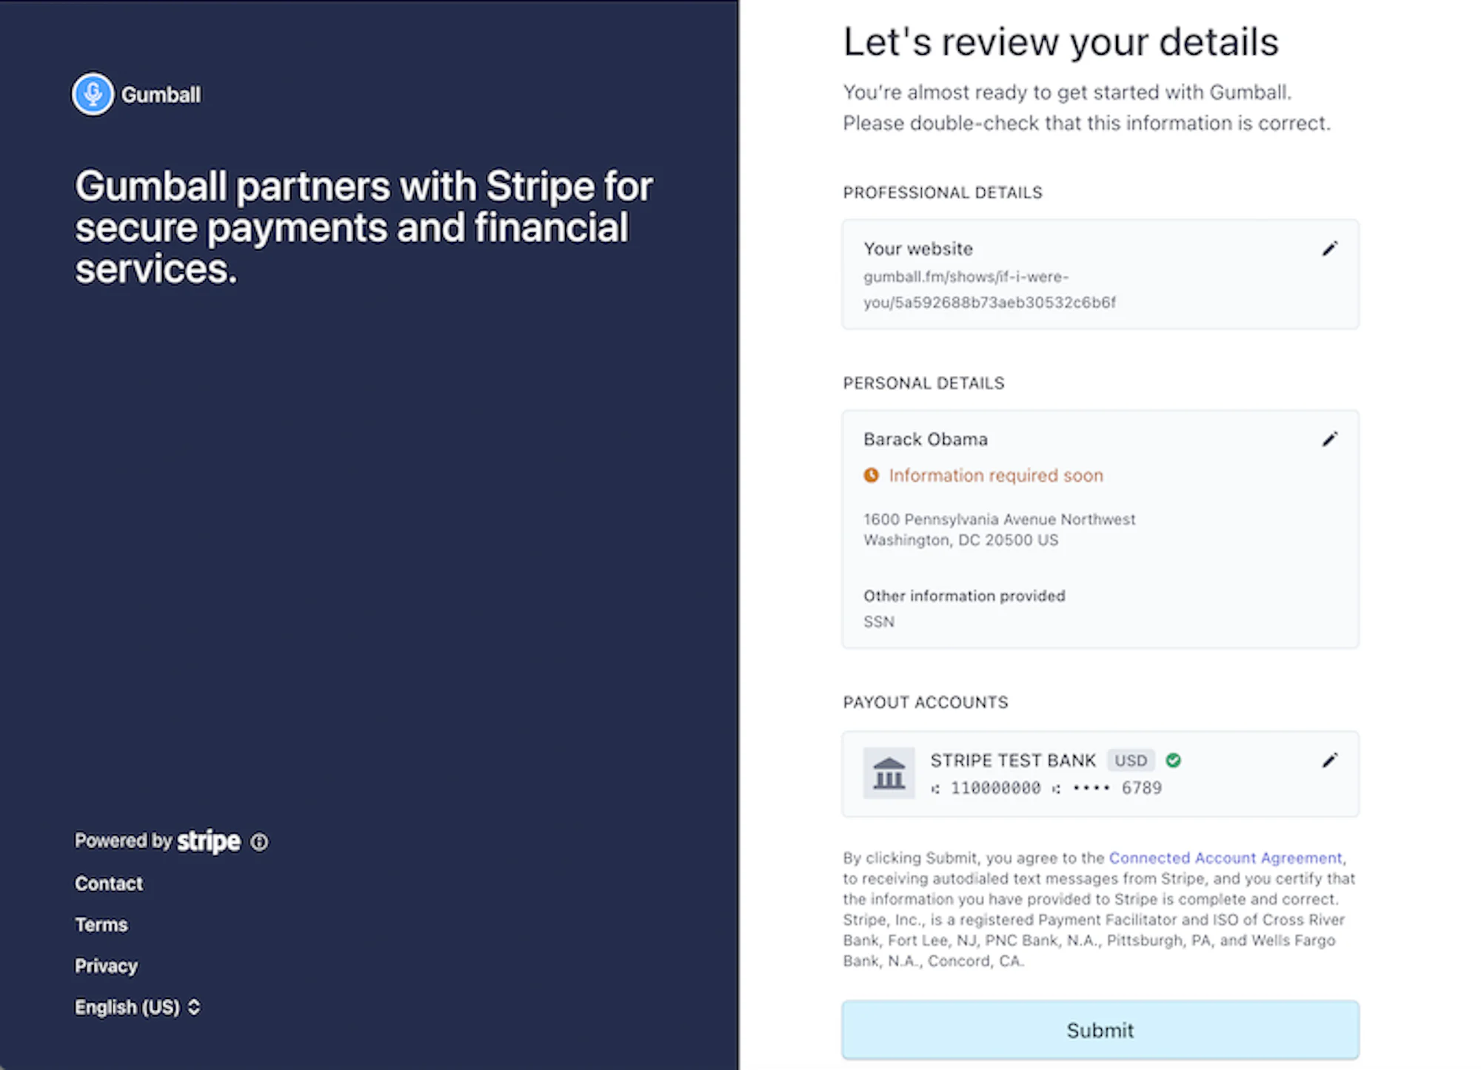Click the USD currency badge
This screenshot has height=1070, width=1481.
pyautogui.click(x=1131, y=760)
